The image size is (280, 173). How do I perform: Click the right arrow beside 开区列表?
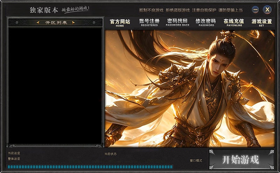point(73,22)
